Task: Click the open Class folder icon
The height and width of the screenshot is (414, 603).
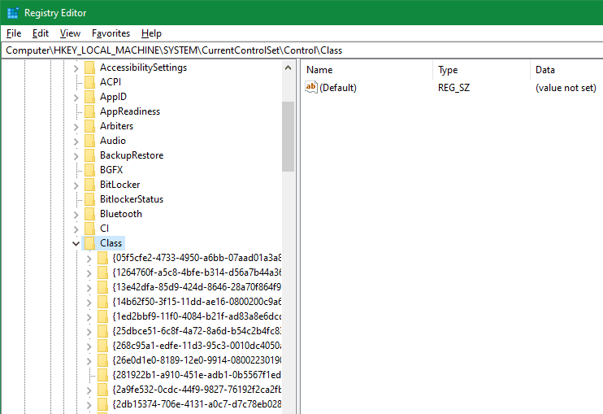Action: [x=89, y=243]
